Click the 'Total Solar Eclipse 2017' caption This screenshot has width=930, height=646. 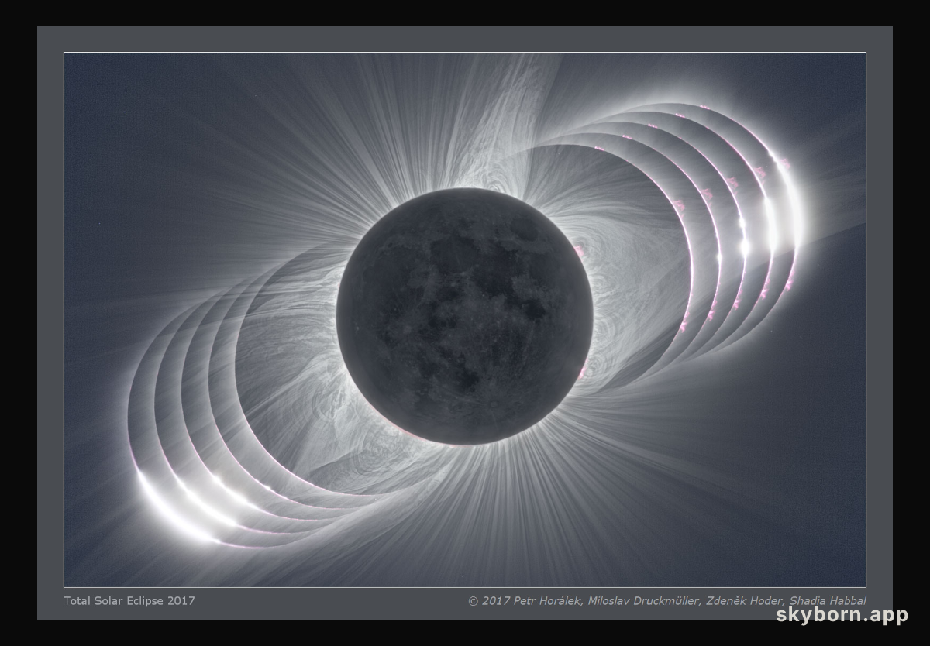[129, 600]
